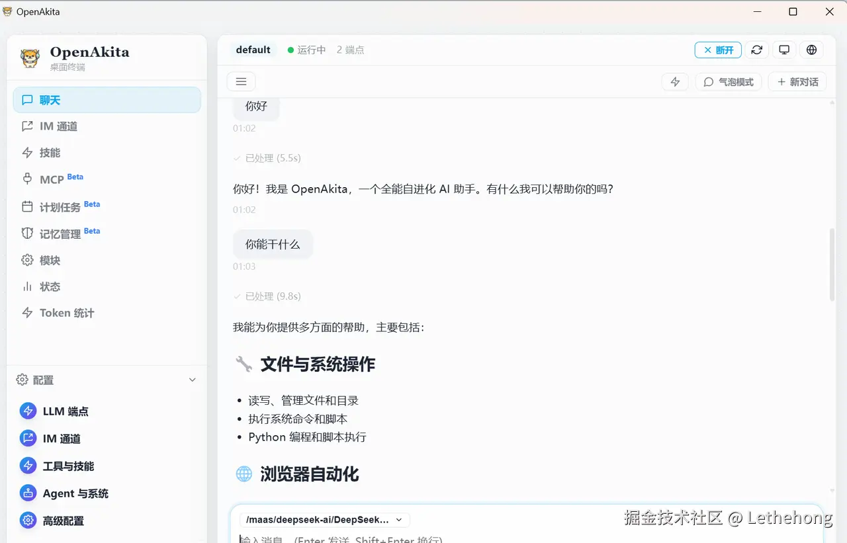The height and width of the screenshot is (543, 847).
Task: Open the 模块 modules page
Action: coord(107,260)
